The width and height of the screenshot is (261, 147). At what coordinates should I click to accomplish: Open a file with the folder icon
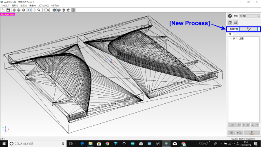pos(3,10)
